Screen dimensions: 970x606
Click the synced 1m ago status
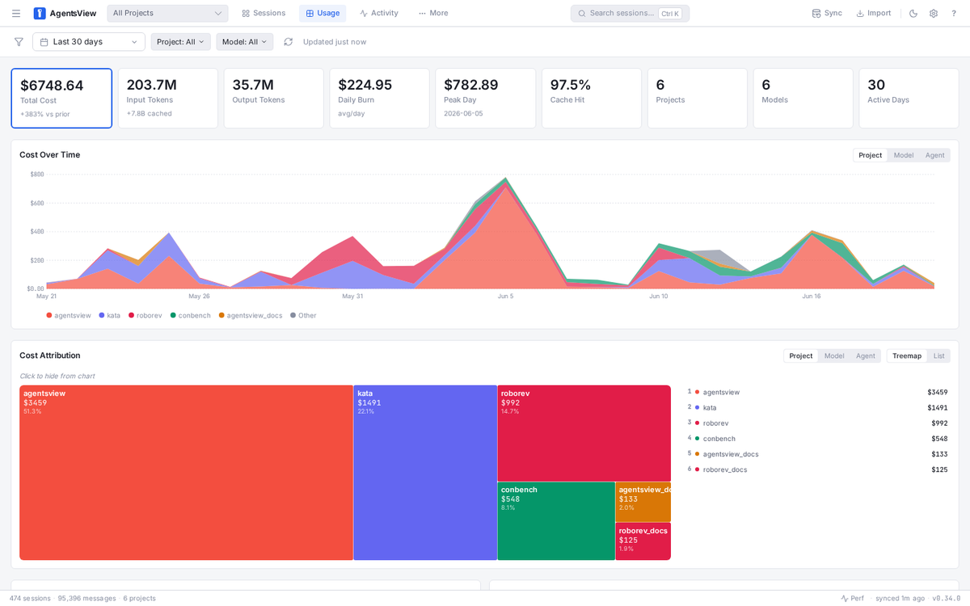900,599
